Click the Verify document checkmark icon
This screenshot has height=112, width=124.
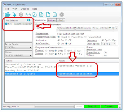(x=34, y=15)
